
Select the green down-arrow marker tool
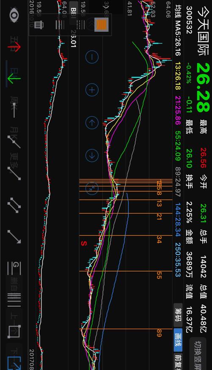tap(14, 79)
